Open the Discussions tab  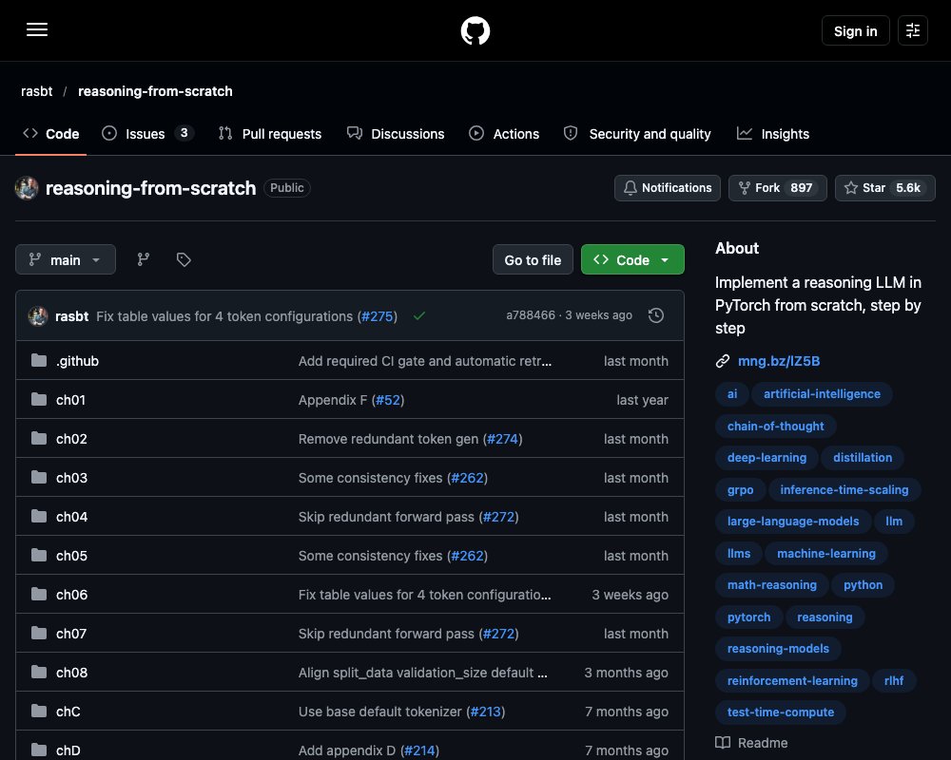point(396,134)
